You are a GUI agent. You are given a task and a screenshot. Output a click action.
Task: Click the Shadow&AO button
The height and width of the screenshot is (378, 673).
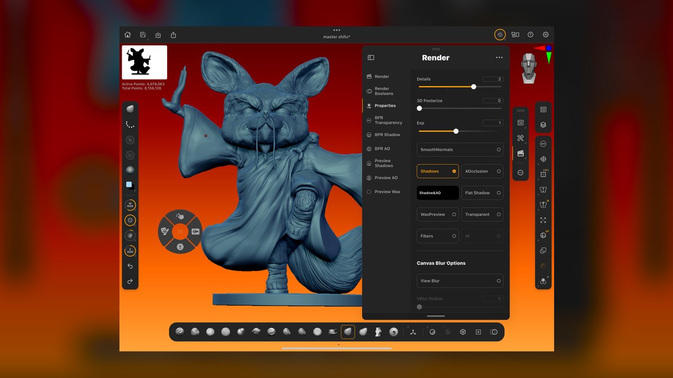point(437,193)
